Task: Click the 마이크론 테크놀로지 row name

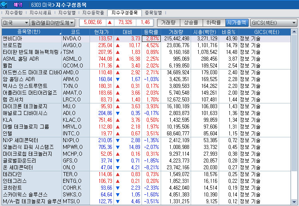Action: (x=25, y=107)
